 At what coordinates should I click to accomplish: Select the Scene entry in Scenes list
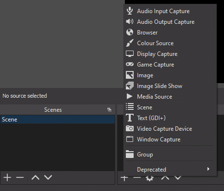pos(58,120)
